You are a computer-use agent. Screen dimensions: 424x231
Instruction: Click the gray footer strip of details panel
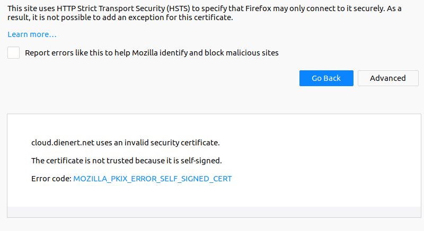point(212,211)
